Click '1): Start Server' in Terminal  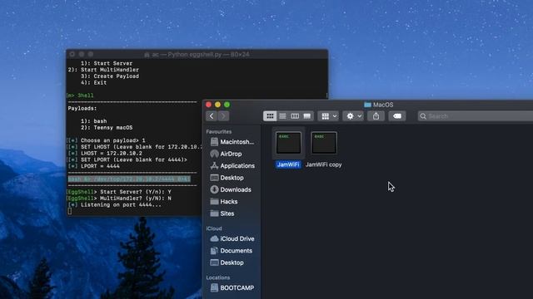[107, 63]
